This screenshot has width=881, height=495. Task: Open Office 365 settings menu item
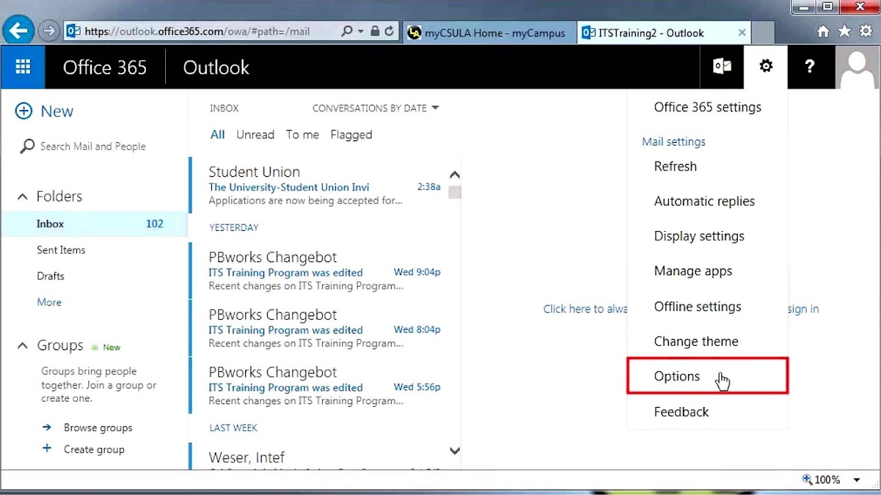[x=708, y=107]
